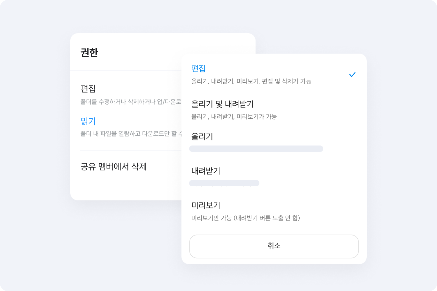Click description mentioning 편집 및 삭제가 가능
The height and width of the screenshot is (291, 437).
point(251,81)
